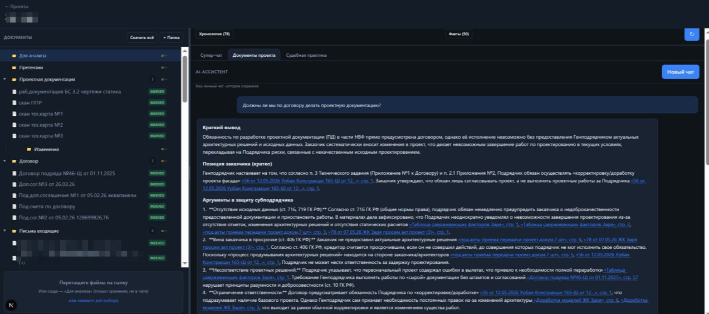
Task: Click file icon of Доп.сог.№3 от 26.03.26
Action: point(14,184)
